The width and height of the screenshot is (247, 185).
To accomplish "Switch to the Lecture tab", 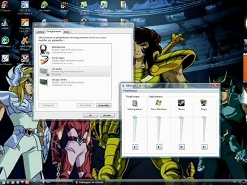I will (40, 32).
